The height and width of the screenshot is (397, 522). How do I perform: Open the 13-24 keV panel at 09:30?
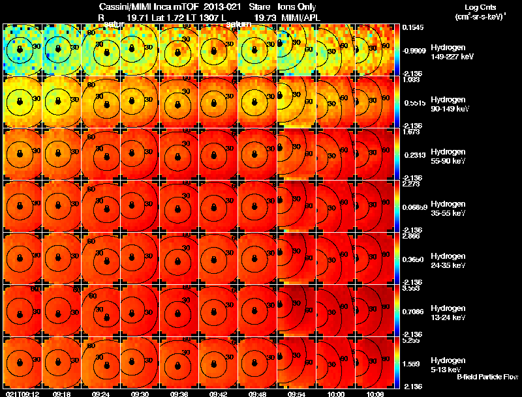[x=140, y=310]
